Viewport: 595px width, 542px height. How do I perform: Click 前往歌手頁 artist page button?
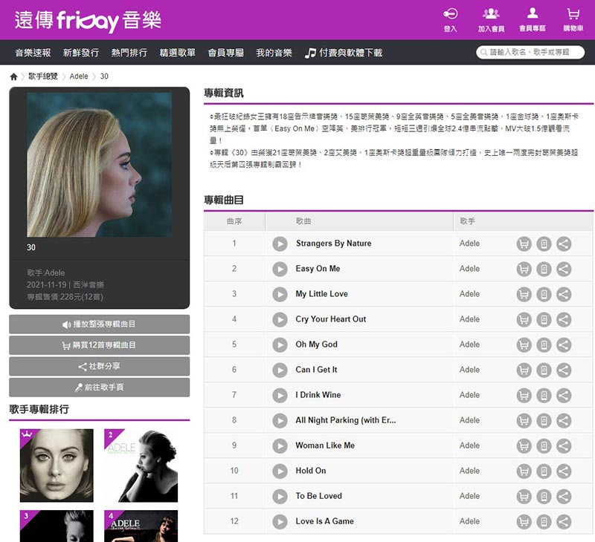click(x=100, y=388)
